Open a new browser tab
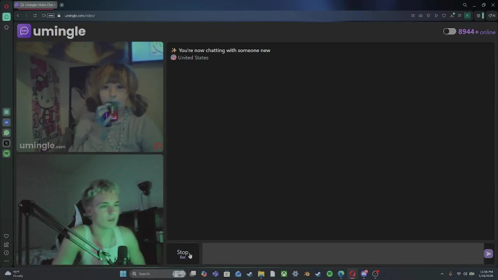 point(61,5)
